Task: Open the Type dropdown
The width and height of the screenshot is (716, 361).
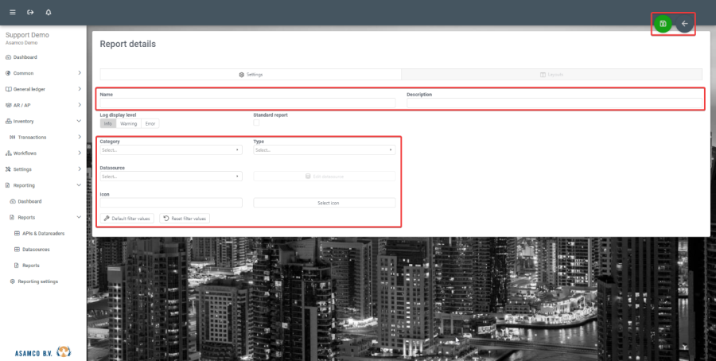Action: click(324, 149)
